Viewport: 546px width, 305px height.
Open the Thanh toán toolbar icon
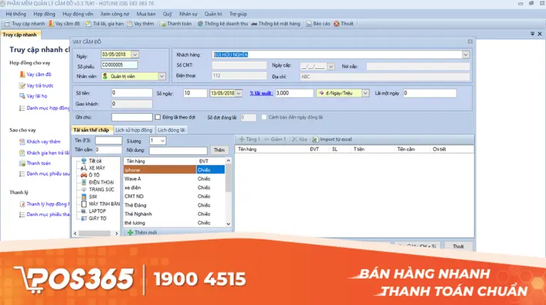(x=163, y=23)
